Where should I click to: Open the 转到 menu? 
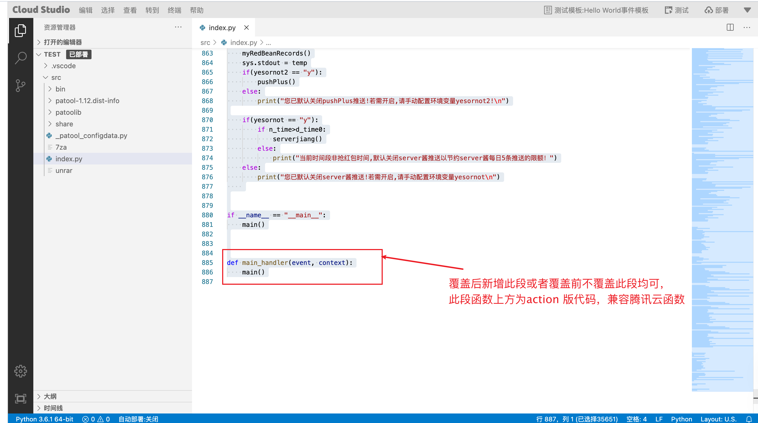[152, 10]
